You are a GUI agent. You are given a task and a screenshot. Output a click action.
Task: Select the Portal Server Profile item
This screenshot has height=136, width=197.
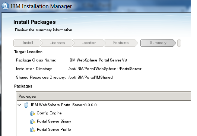(x=54, y=129)
